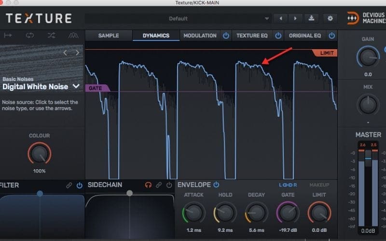This screenshot has width=386, height=241.
Task: Open the ORIGINAL EQ tab
Action: click(x=305, y=36)
